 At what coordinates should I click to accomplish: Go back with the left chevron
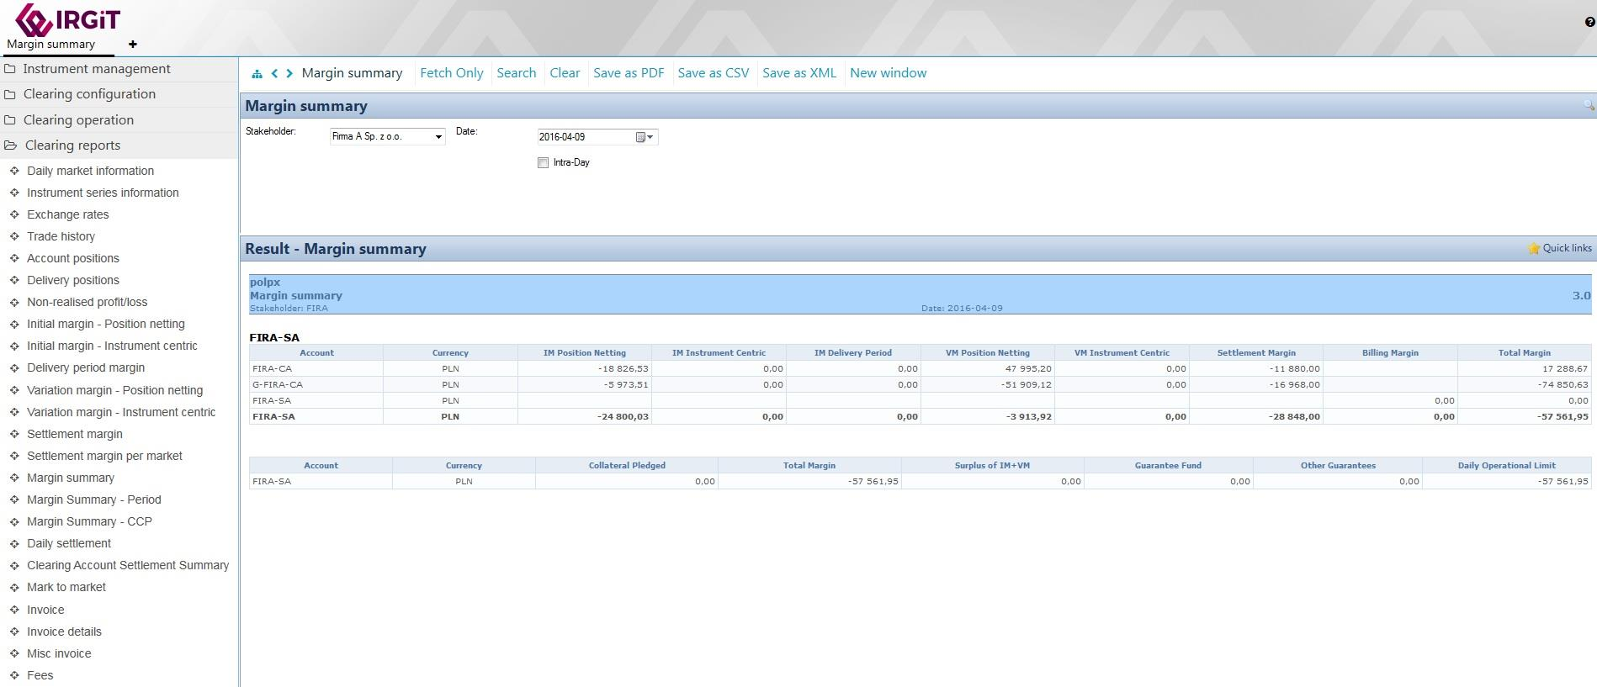274,74
